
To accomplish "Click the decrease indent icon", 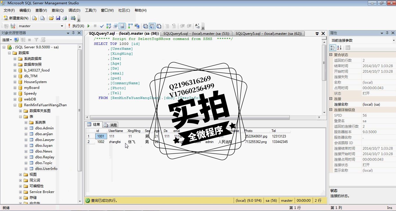I will tap(182, 26).
